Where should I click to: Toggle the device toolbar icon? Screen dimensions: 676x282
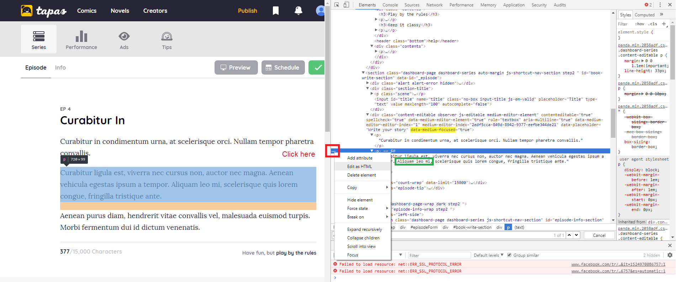pyautogui.click(x=346, y=5)
